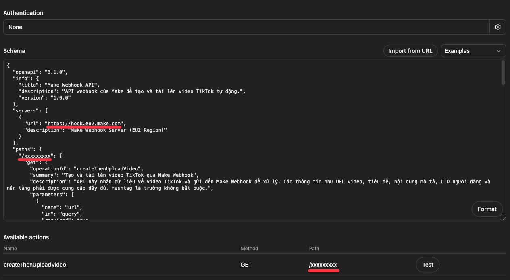Select the createThenUploadVideo action name in table

tap(35, 265)
